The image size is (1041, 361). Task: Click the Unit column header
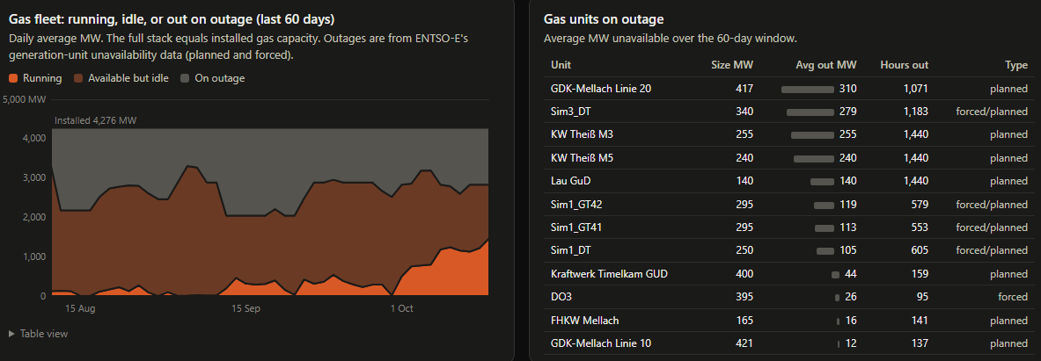click(561, 65)
